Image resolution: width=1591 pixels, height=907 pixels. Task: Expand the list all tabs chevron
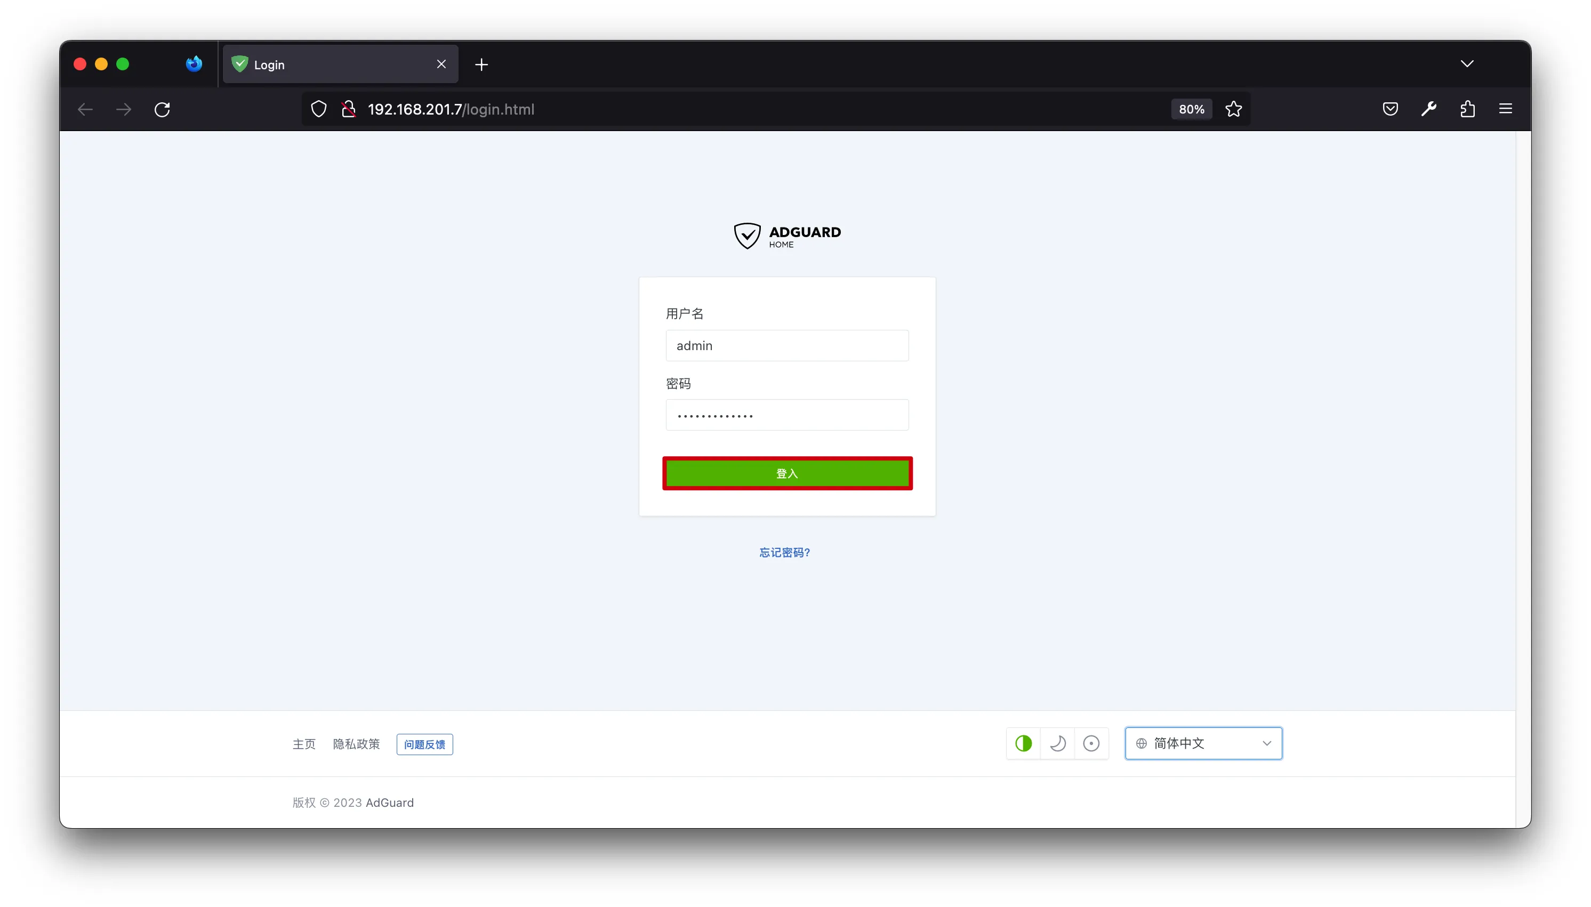[x=1467, y=64]
